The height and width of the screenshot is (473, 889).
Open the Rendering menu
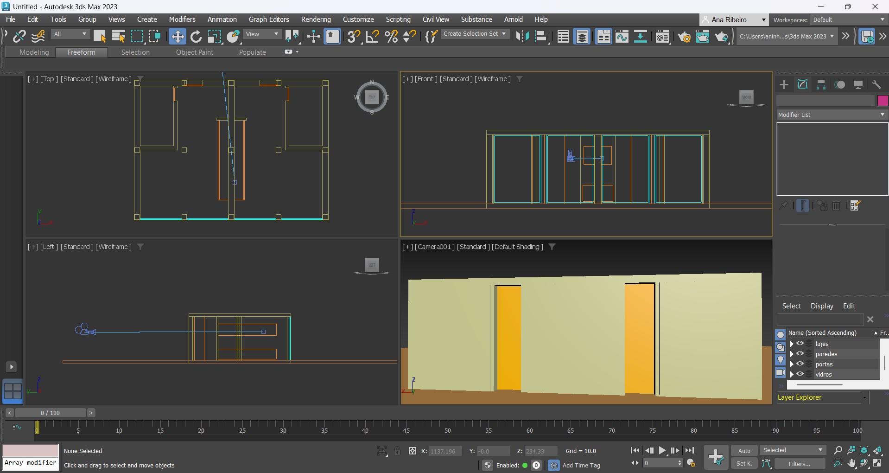coord(316,19)
